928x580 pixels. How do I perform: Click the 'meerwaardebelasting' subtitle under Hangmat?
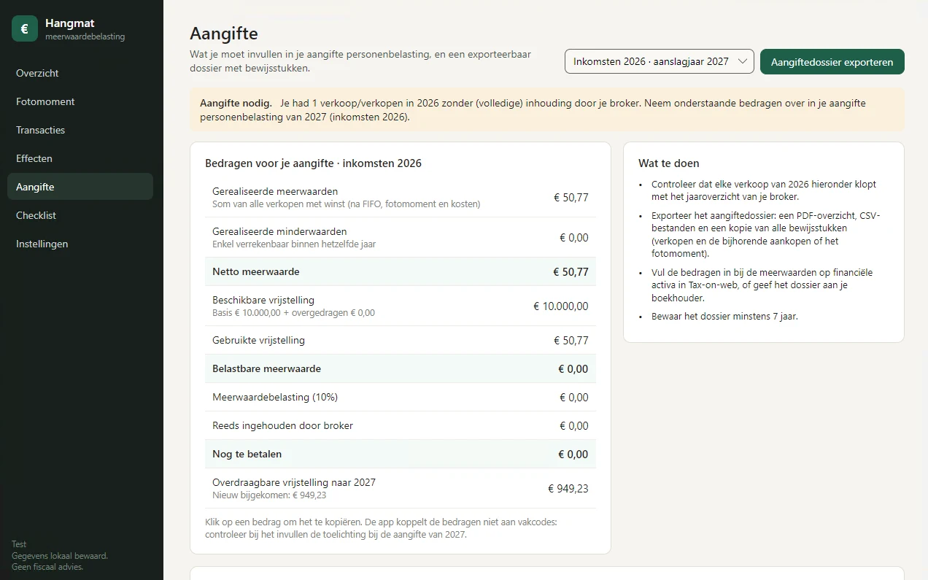(85, 36)
